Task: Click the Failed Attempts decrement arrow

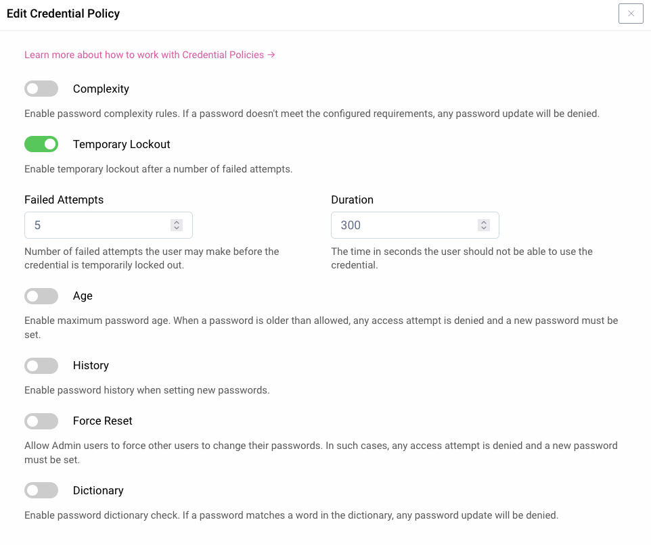Action: tap(177, 228)
